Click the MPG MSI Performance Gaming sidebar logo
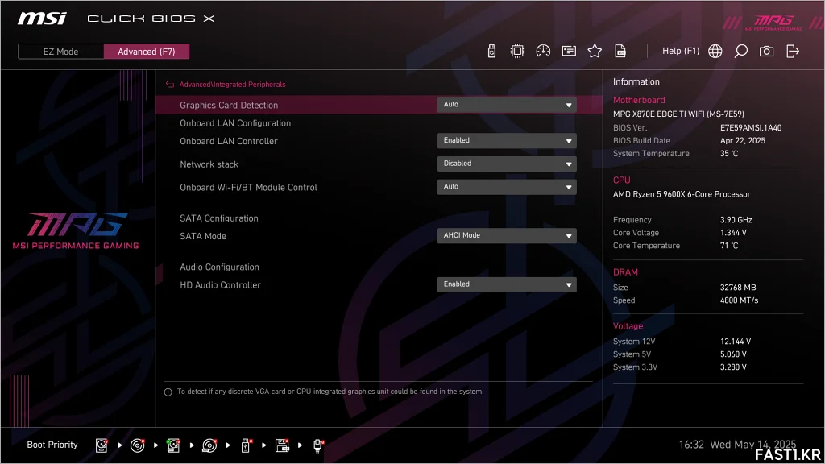Viewport: 825px width, 464px height. (x=76, y=230)
